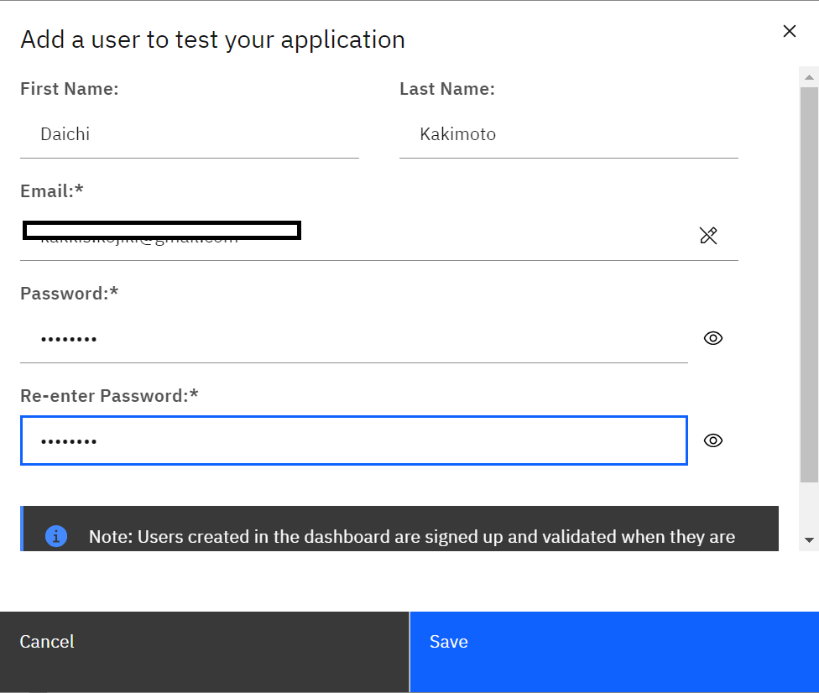The height and width of the screenshot is (693, 819).
Task: Click inside the Password input field
Action: tap(353, 339)
